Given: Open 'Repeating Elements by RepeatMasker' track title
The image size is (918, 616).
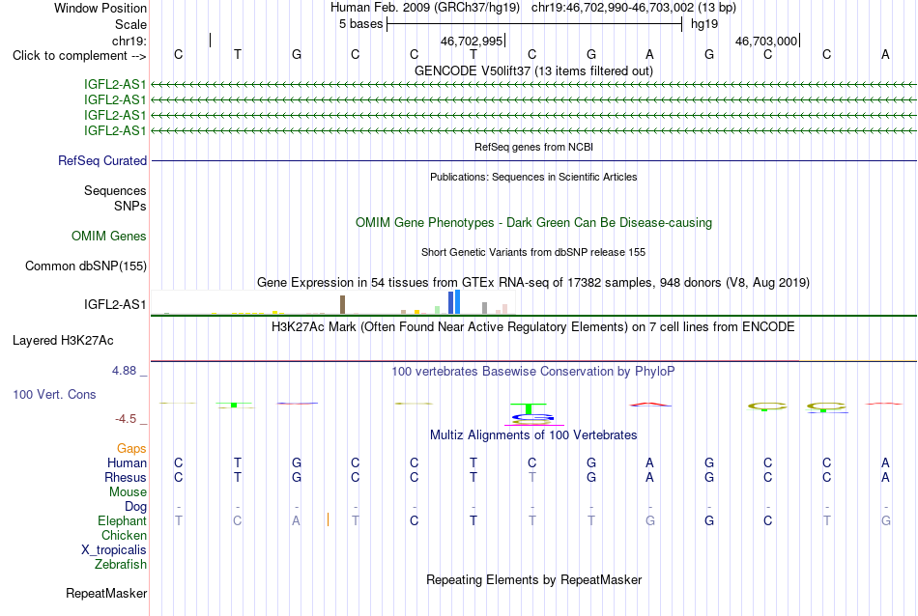Looking at the screenshot, I should (533, 579).
